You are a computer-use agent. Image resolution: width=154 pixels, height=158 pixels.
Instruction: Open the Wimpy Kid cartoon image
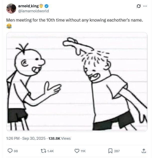pos(77,81)
